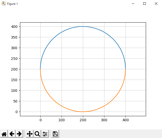Image resolution: width=162 pixels, height=138 pixels.
Task: Click the y-axis label "50"
Action: 15,101
